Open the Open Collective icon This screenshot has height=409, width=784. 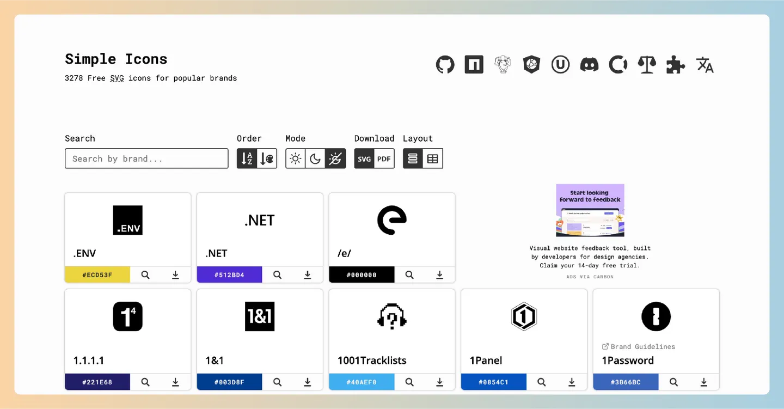(x=618, y=65)
